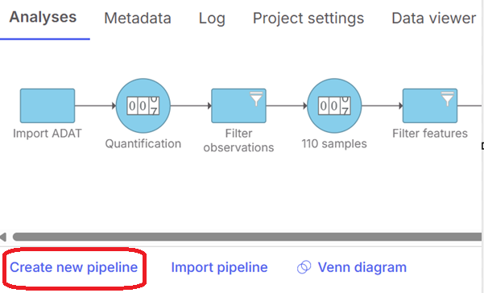Switch to Data viewer tab

434,19
